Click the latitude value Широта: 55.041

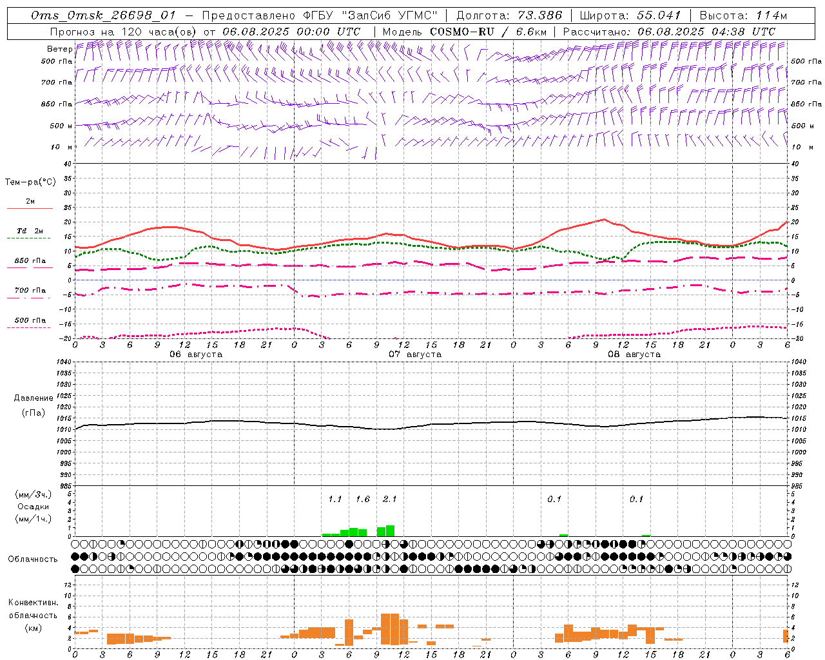point(630,16)
